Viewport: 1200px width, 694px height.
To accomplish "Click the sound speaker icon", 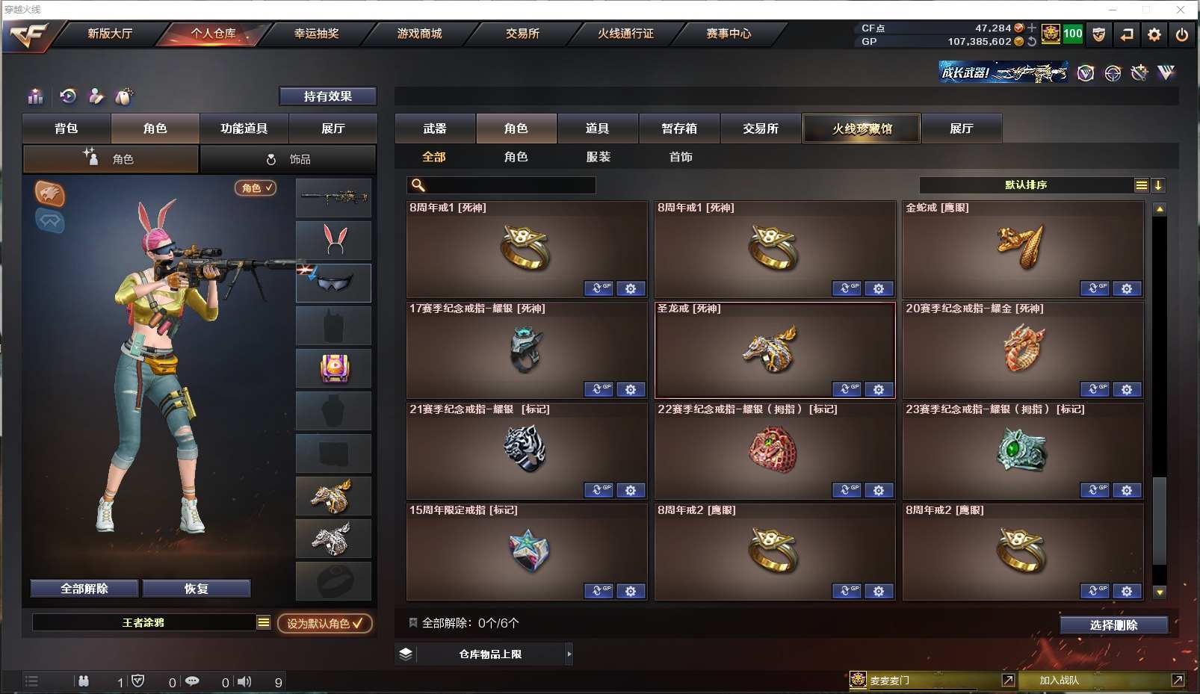I will click(x=244, y=681).
